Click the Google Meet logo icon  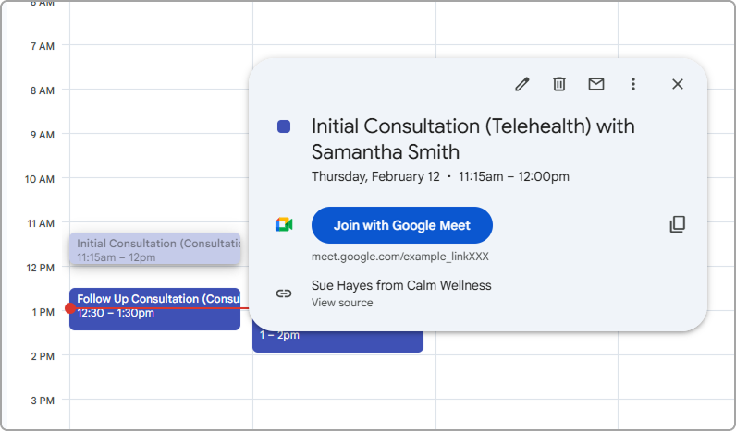[x=284, y=225]
